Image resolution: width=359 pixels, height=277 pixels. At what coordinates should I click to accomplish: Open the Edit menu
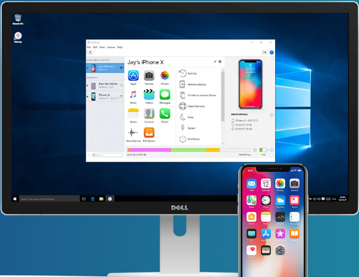click(x=95, y=47)
